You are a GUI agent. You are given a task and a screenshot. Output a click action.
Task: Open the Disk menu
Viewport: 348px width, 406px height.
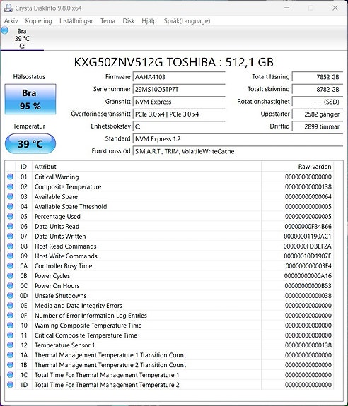point(129,21)
